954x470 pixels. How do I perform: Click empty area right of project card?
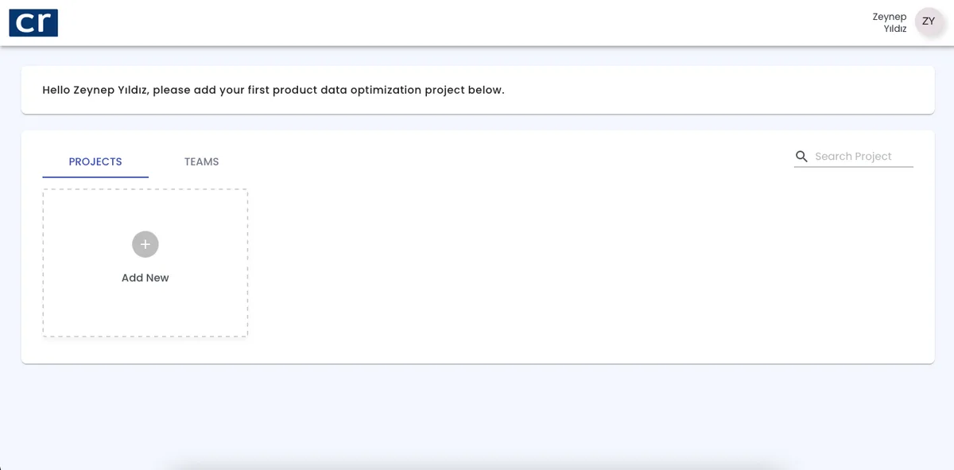(588, 262)
